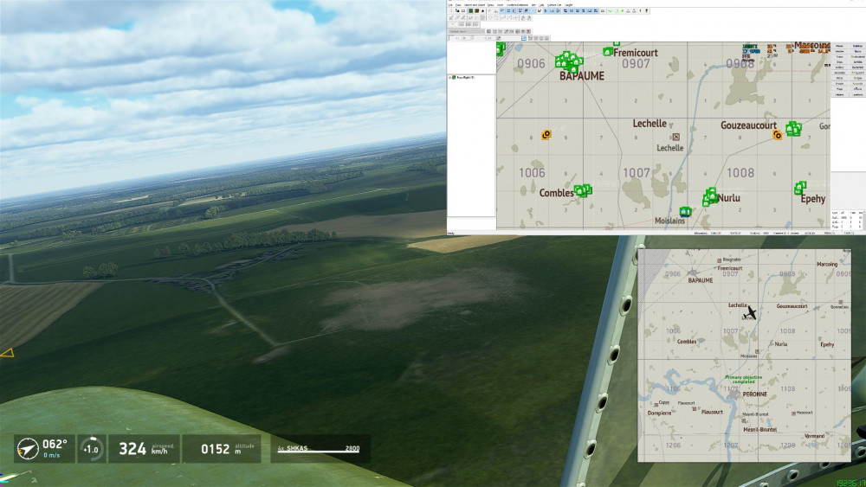Select the orange marker icon at Gouzeaucourt
This screenshot has height=487, width=866.
tap(777, 135)
